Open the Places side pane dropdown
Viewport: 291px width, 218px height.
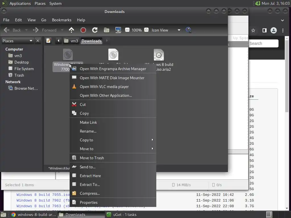(17, 41)
